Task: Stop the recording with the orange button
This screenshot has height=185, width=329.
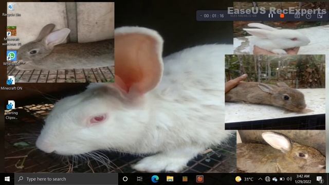Action: (282, 15)
